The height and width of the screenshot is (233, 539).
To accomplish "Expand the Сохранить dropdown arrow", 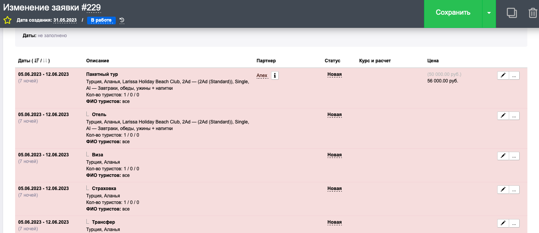I will click(489, 13).
